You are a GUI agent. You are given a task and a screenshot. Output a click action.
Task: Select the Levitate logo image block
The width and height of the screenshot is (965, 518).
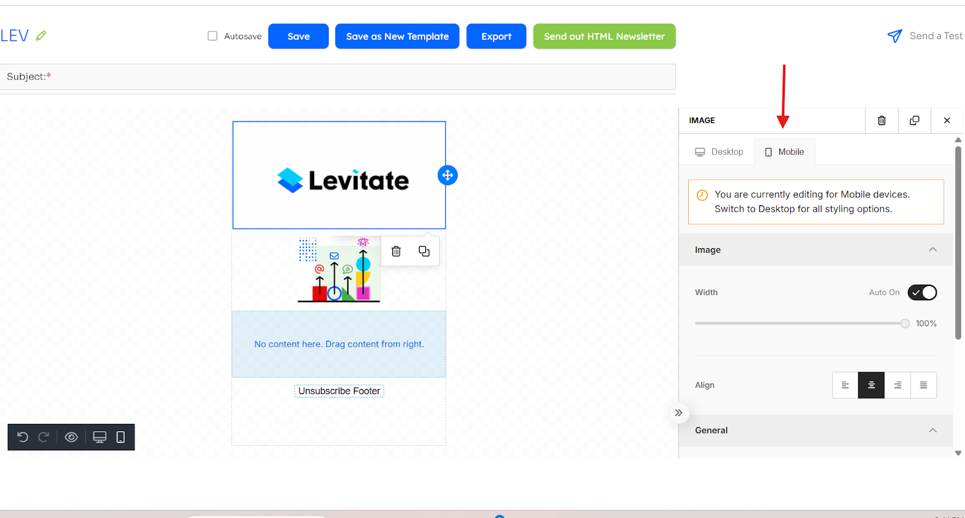tap(339, 175)
